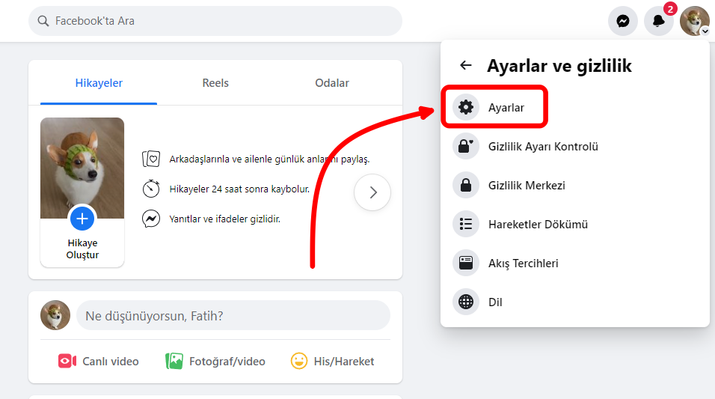
Task: Choose His/Hareket for the post
Action: (x=332, y=362)
